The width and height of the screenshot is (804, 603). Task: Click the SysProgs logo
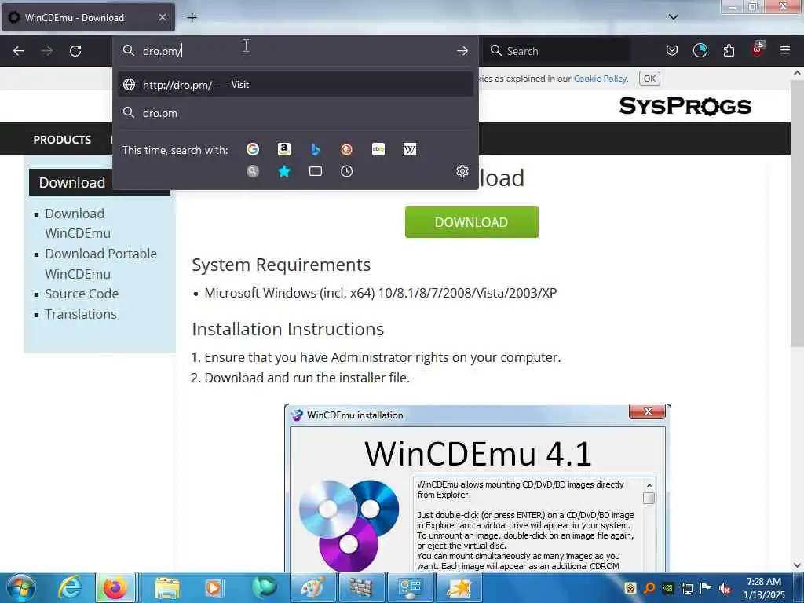coord(685,106)
